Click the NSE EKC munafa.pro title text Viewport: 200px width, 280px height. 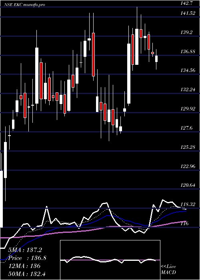coord(25,5)
